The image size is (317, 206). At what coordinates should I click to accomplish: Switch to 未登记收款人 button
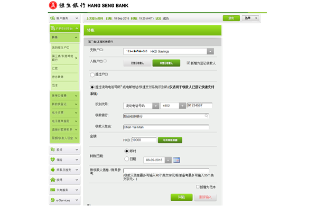tap(166, 63)
